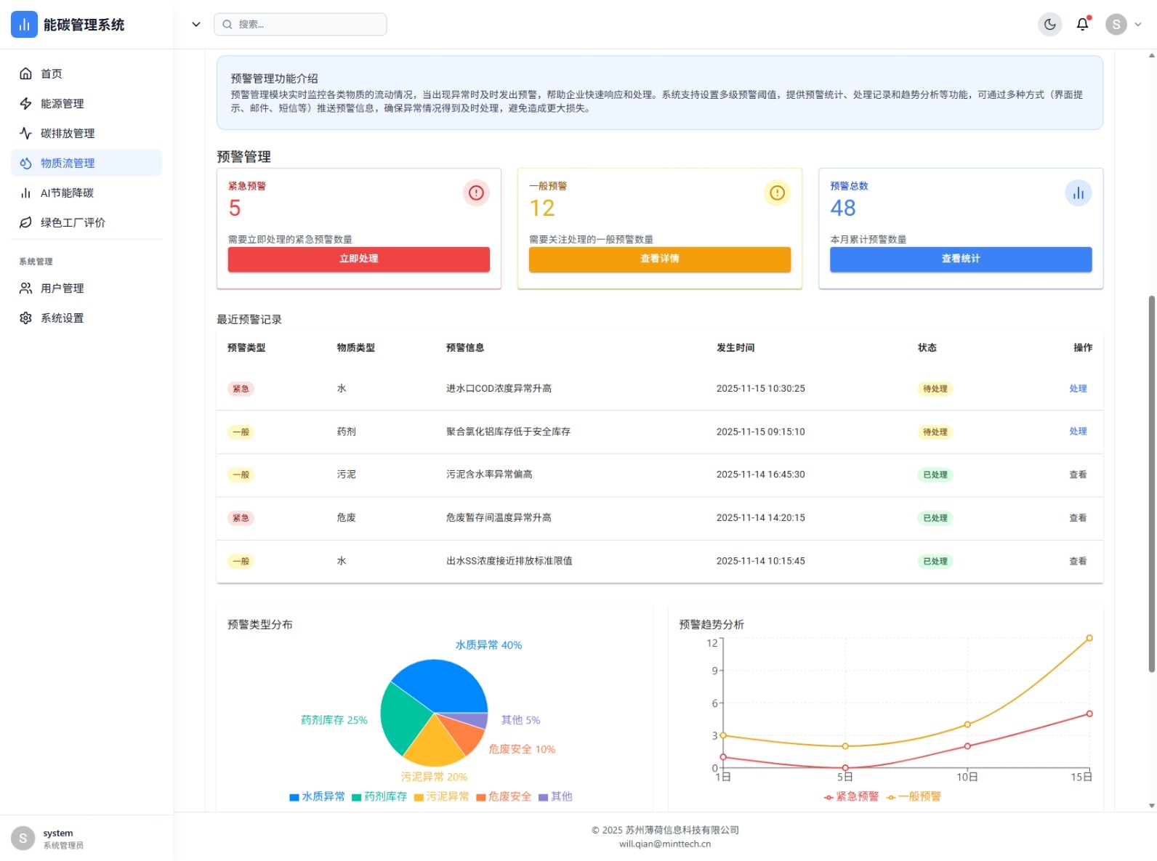Screen dimensions: 1157x861
Task: Click the blue chart icon on 预警总数 card
Action: click(1079, 193)
